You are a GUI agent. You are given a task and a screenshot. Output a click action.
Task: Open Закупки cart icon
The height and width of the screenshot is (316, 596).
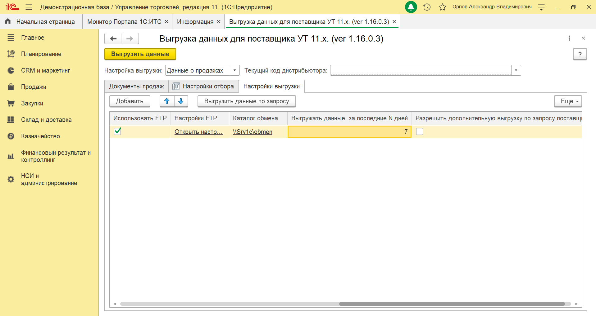click(x=11, y=103)
